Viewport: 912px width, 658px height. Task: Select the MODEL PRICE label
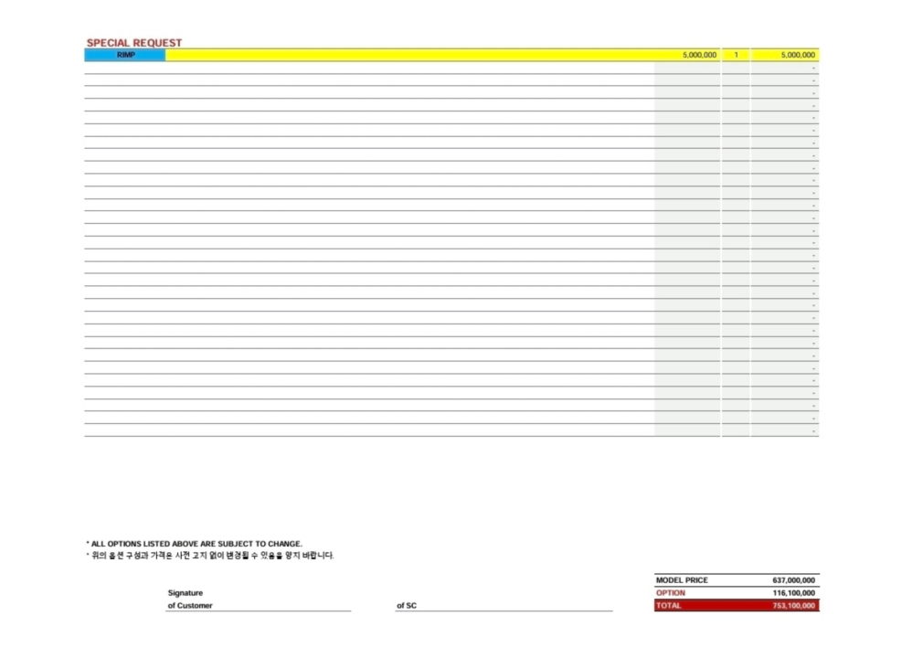[682, 580]
